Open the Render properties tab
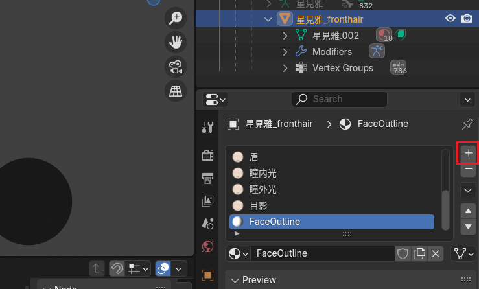The width and height of the screenshot is (479, 289). (208, 155)
